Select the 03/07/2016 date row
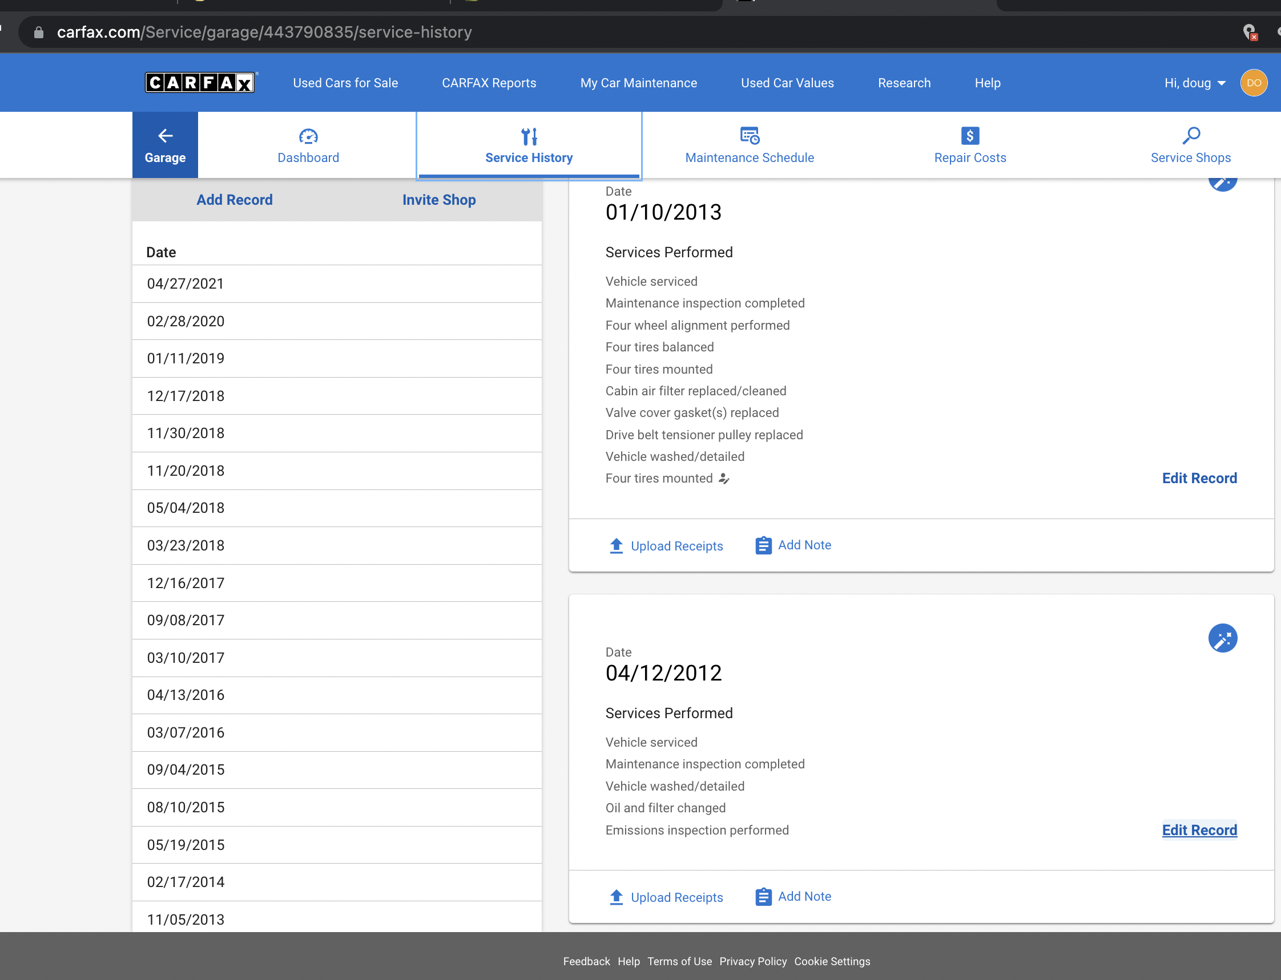 [337, 732]
